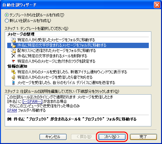162x144 pixels.
Task: Click the folder icon for moving messages from specific people
Action: tap(13, 40)
